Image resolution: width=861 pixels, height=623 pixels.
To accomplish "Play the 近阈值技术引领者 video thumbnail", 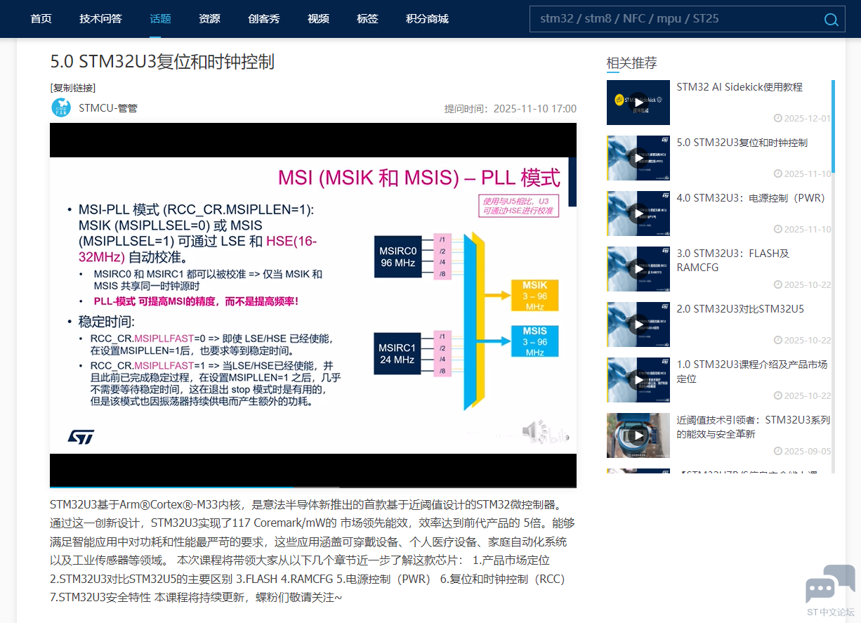I will pyautogui.click(x=638, y=435).
